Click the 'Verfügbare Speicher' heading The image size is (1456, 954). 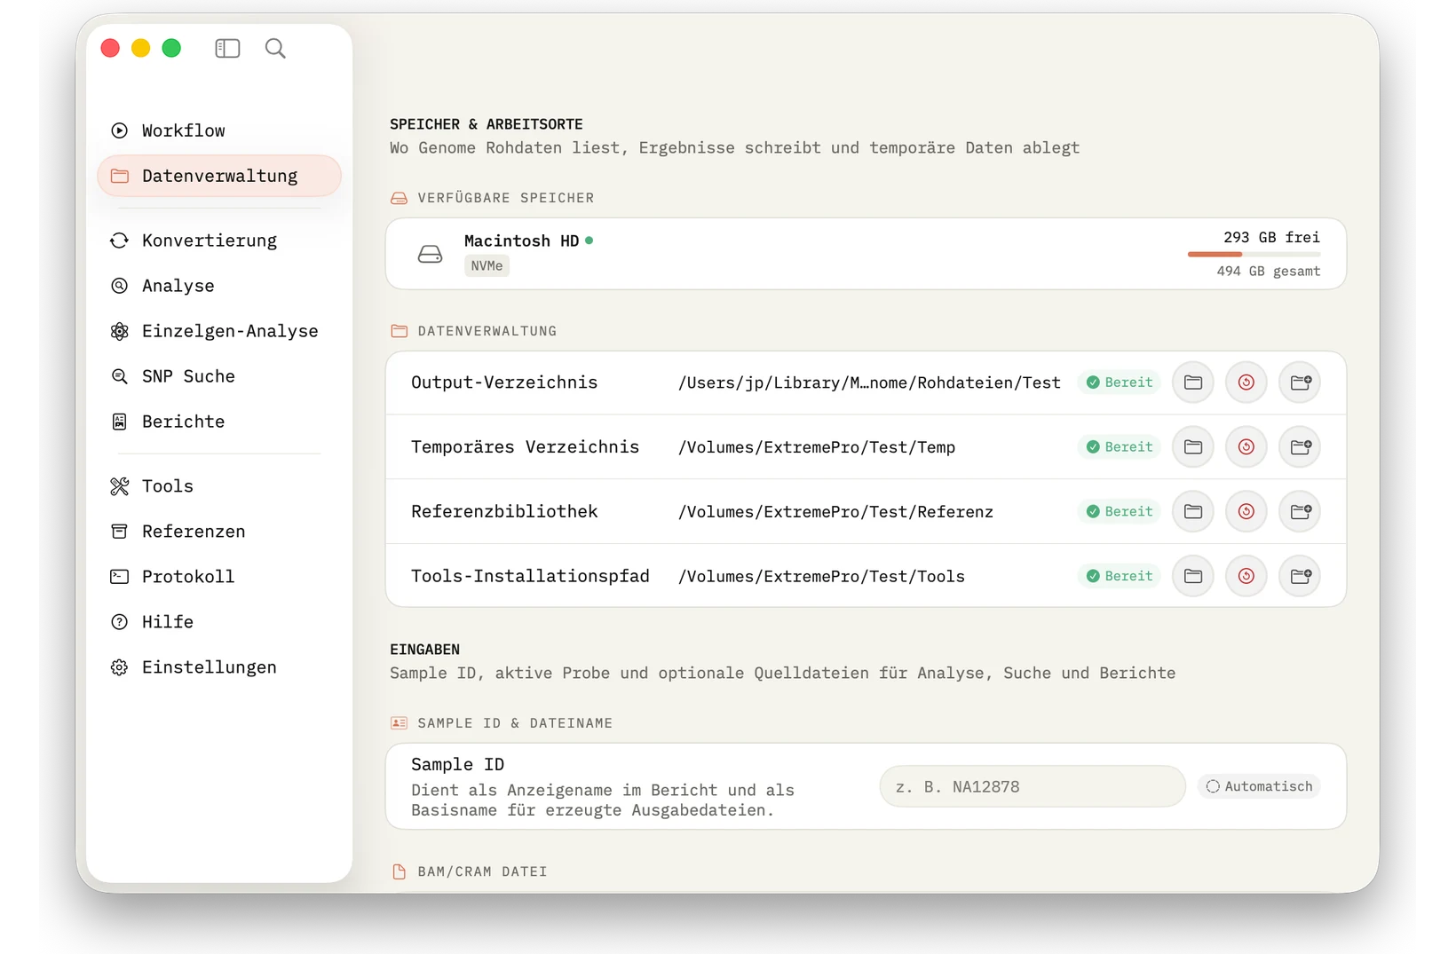(x=506, y=198)
